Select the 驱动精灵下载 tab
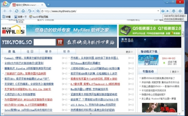Screen dimensions: 188x116 [x=149, y=51]
